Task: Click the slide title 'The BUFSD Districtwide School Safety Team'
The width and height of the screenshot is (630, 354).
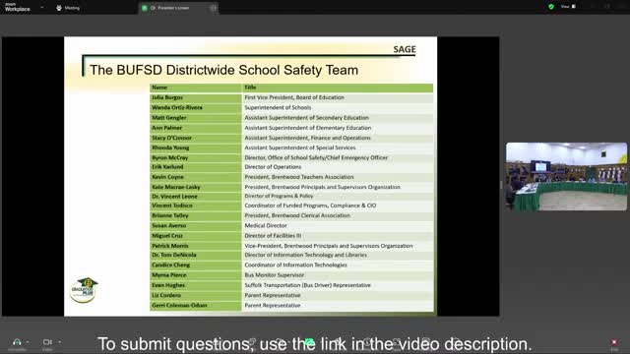Action: coord(223,70)
